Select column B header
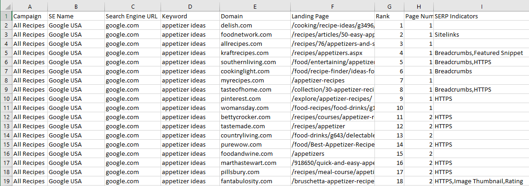Image resolution: width=529 pixels, height=186 pixels. pos(76,6)
